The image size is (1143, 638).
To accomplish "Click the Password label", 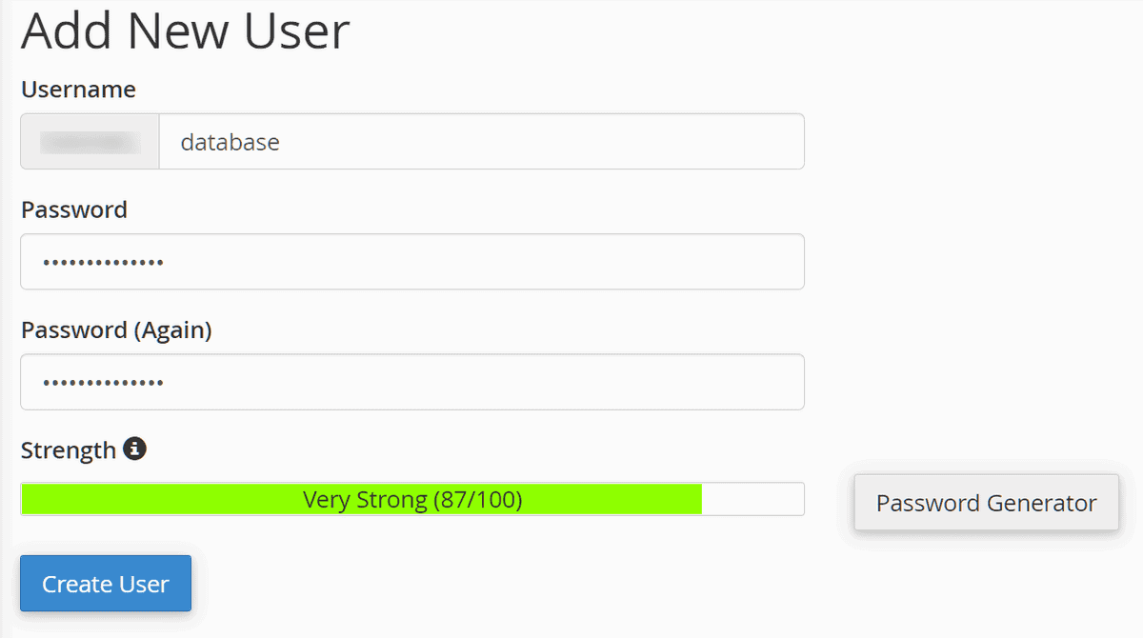I will 74,209.
